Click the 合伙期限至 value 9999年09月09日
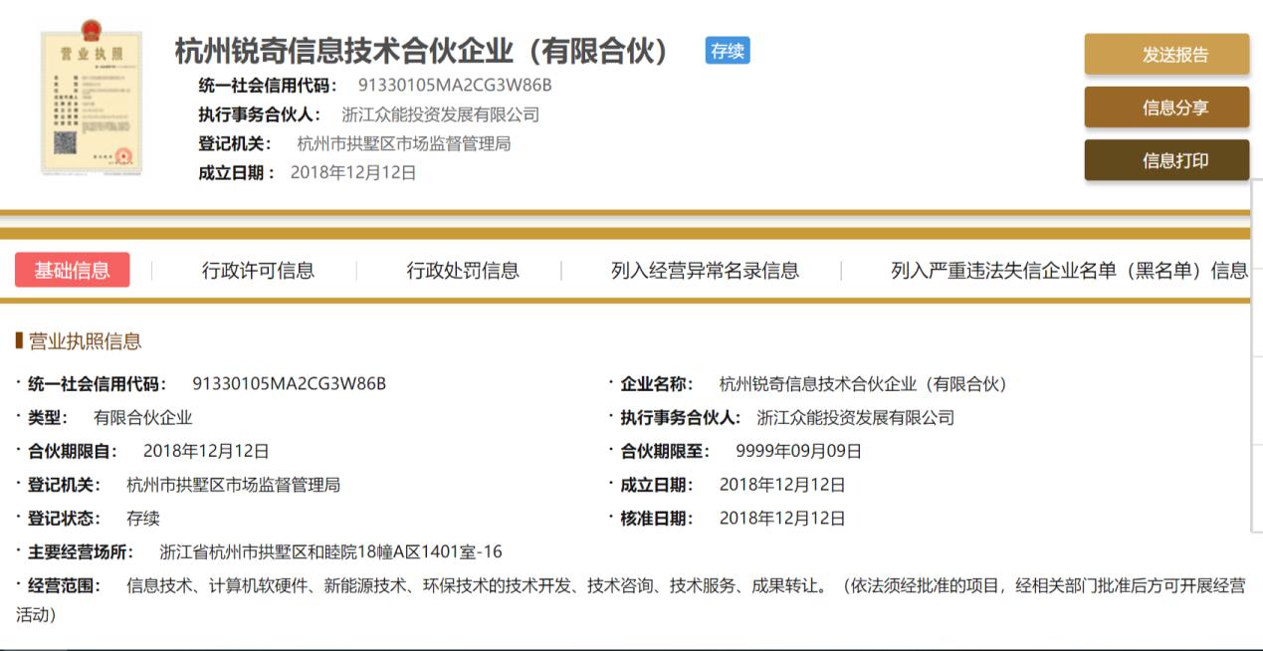1263x651 pixels. pyautogui.click(x=798, y=451)
